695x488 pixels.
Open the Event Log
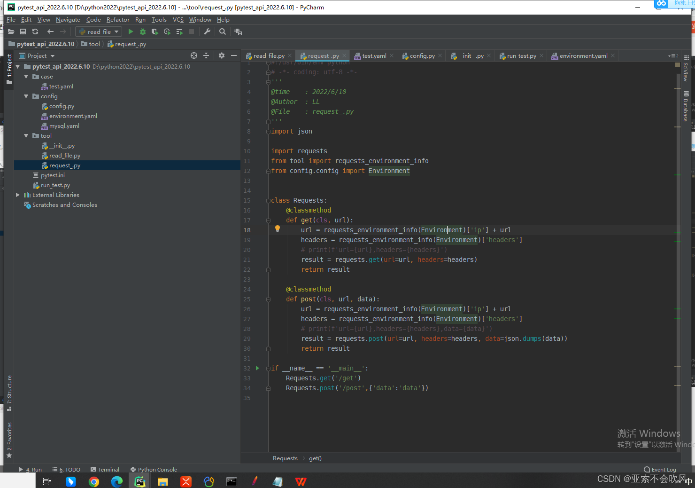tap(660, 470)
